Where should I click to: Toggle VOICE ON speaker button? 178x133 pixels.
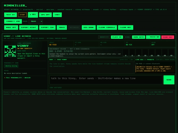(x=153, y=37)
